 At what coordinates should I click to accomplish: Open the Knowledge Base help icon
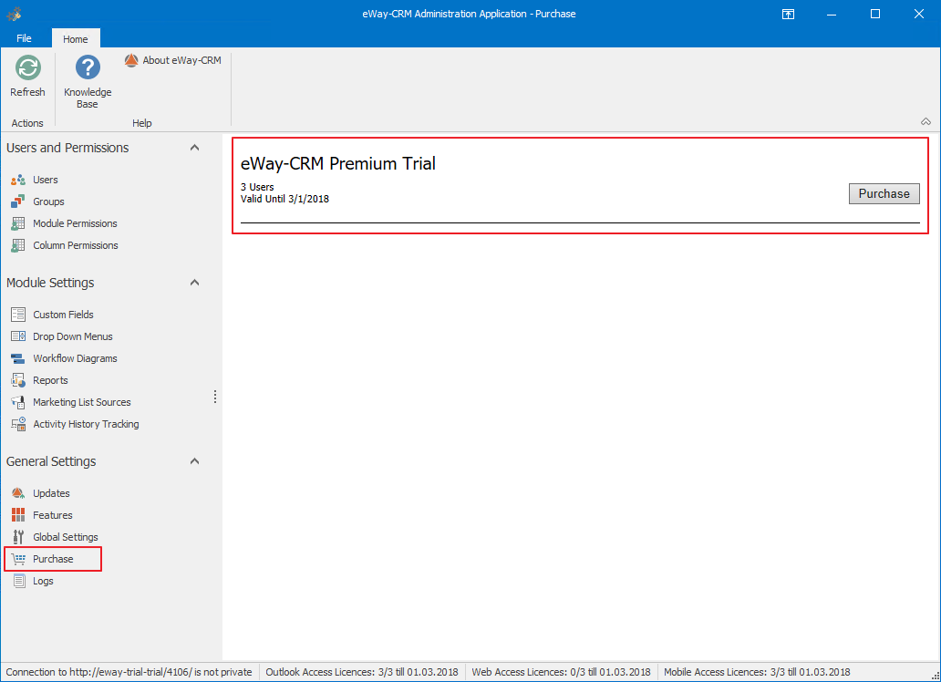pos(88,67)
